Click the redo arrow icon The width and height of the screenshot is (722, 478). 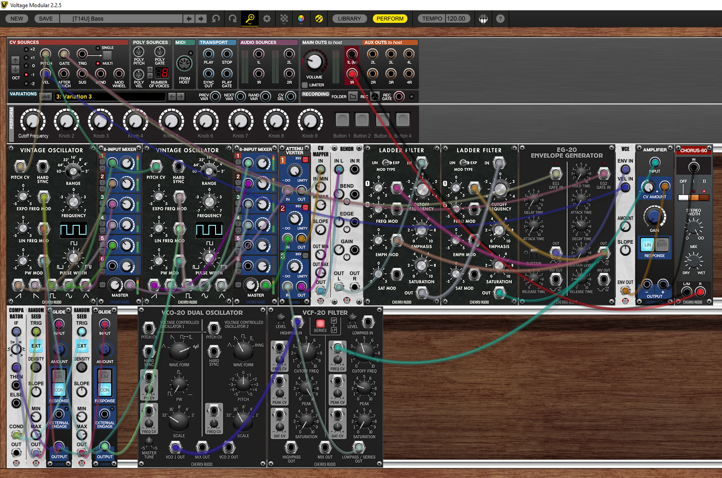[233, 18]
